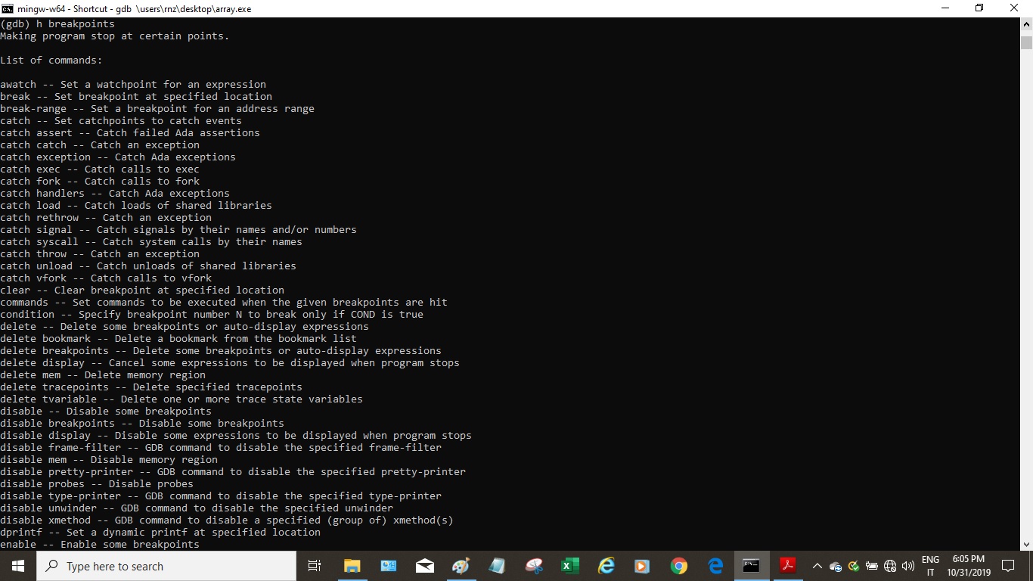The image size is (1033, 581).
Task: Click the 'catch fork' line
Action: tap(100, 182)
